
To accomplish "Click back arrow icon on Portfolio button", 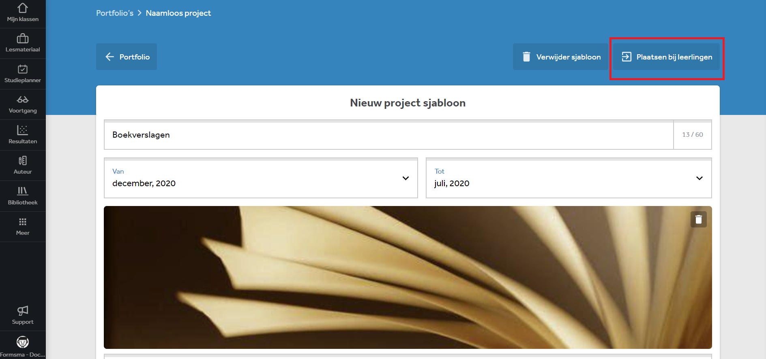I will click(109, 57).
